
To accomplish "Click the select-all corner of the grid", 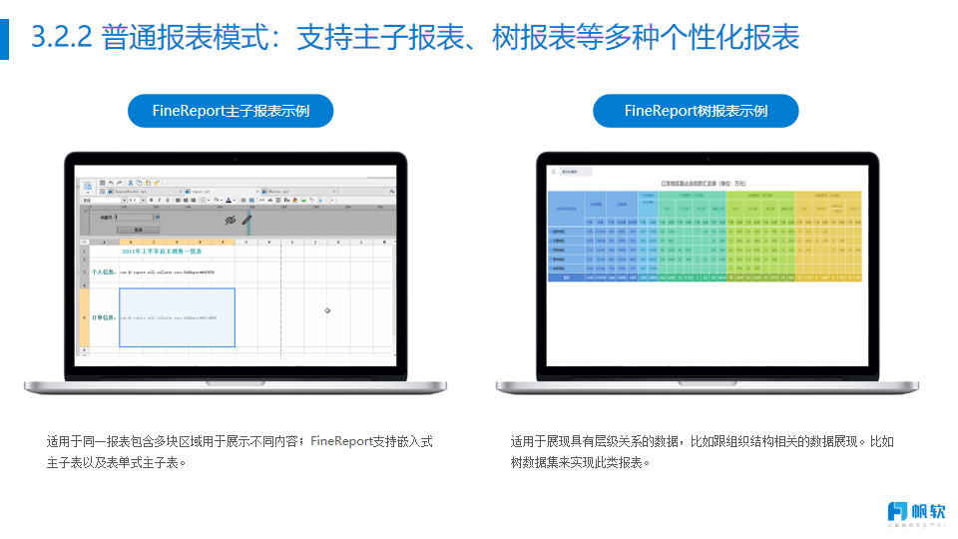I will pos(84,242).
